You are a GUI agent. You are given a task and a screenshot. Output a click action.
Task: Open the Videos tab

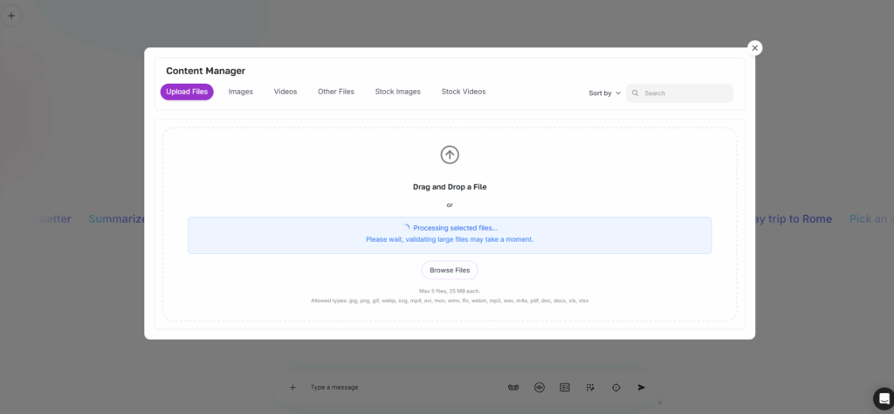tap(285, 92)
